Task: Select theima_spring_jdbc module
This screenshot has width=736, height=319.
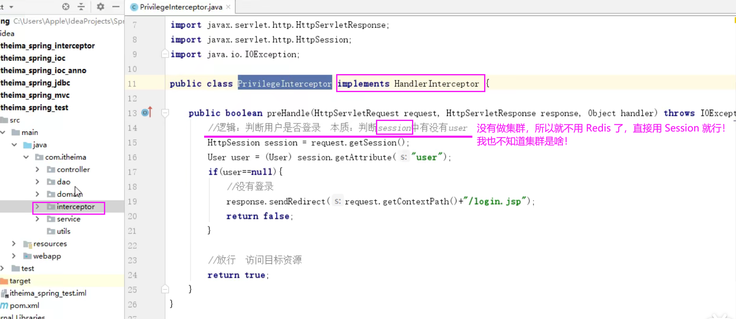Action: click(x=35, y=83)
